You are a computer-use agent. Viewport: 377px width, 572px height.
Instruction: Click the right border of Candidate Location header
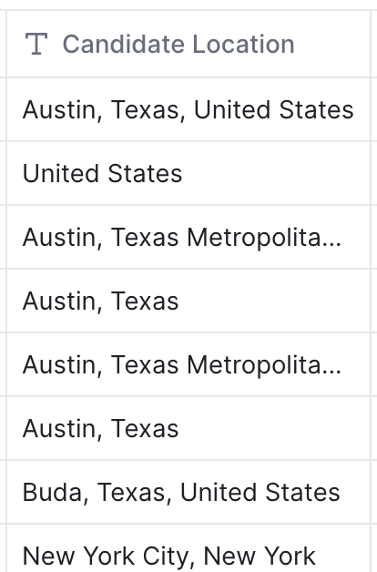pyautogui.click(x=371, y=44)
